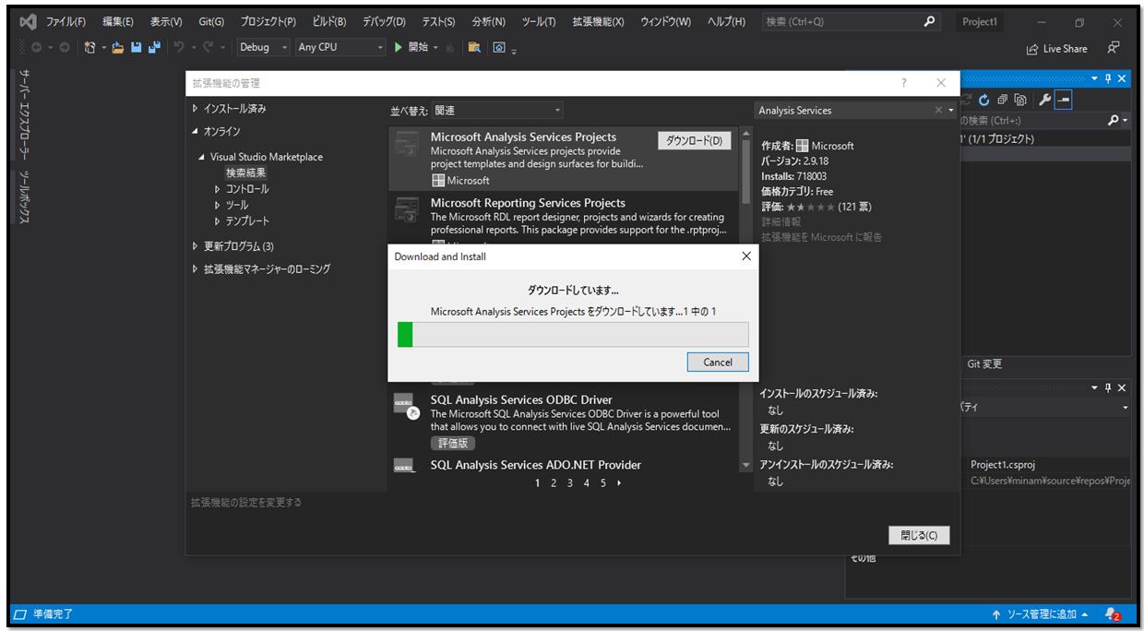Open the Any CPU platform dropdown
This screenshot has height=631, width=1144.
340,47
